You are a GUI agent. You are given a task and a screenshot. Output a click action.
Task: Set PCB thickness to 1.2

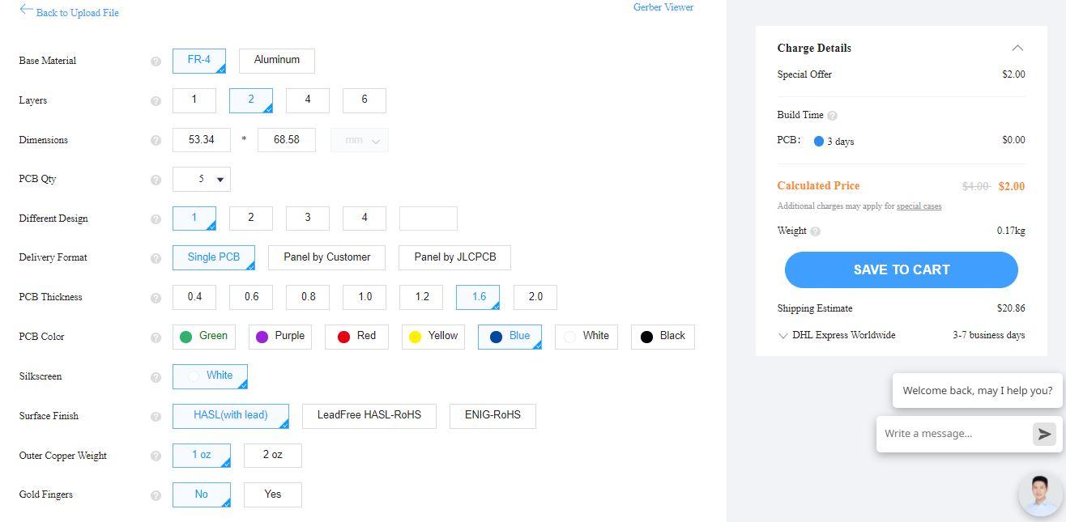(x=421, y=297)
